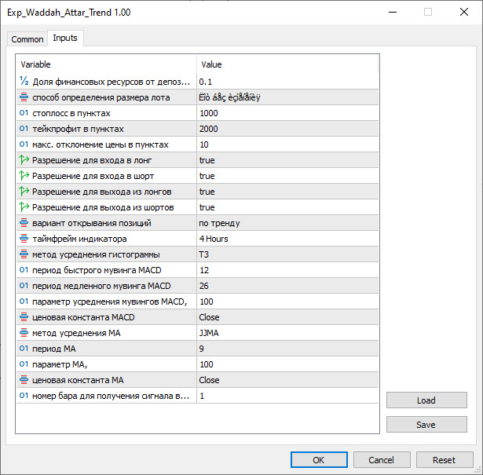Click the enum icon beside 'таймфрейм индикатора'
The width and height of the screenshot is (483, 475).
click(24, 239)
